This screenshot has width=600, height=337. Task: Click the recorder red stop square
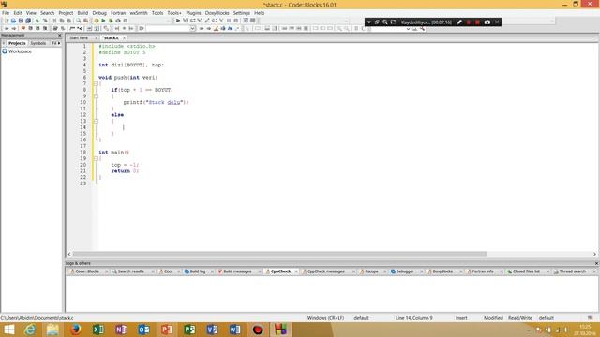coord(477,22)
